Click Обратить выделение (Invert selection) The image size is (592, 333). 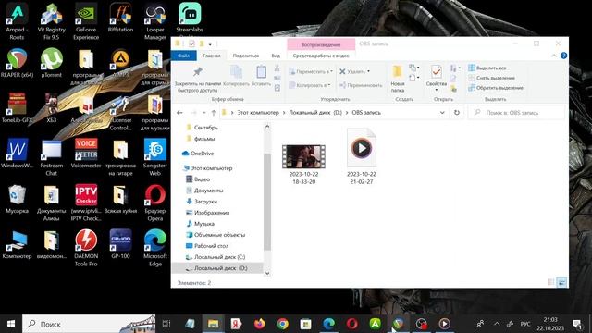click(496, 88)
